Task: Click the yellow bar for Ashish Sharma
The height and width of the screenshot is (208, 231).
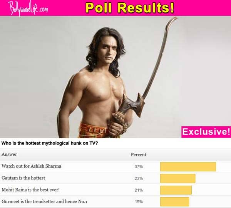Action: (188, 166)
